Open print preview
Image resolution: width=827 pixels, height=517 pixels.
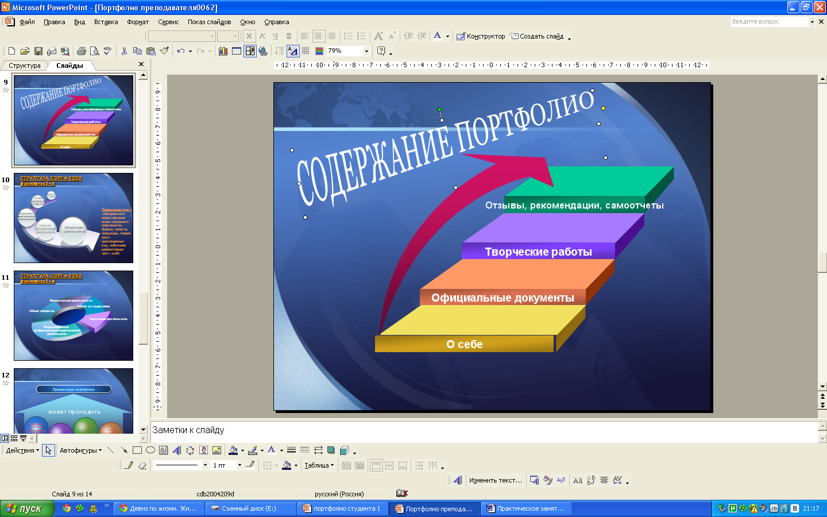pos(94,51)
